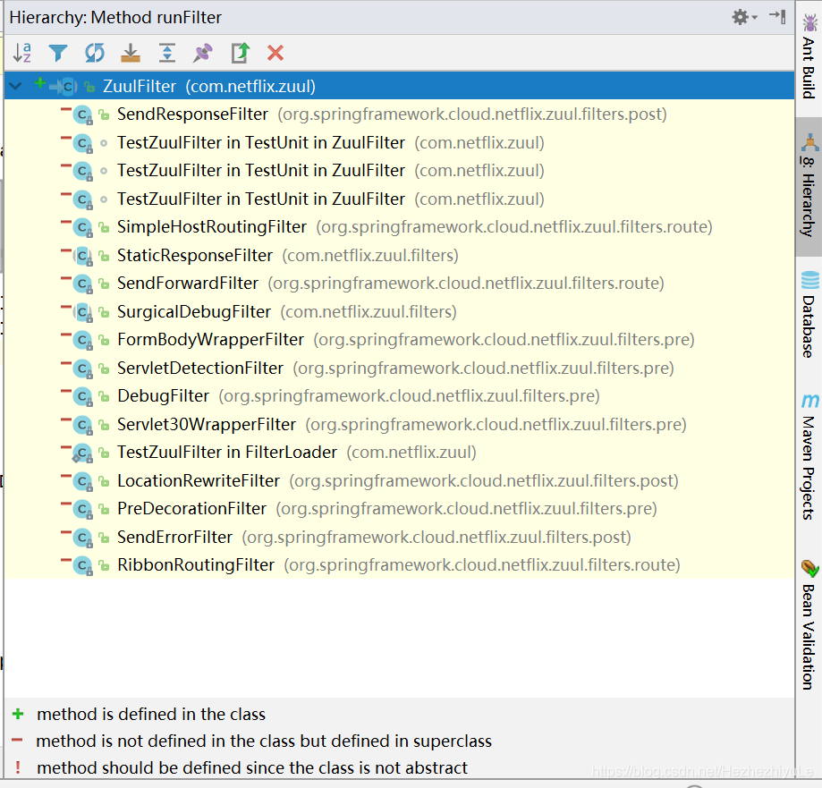The height and width of the screenshot is (788, 822).
Task: Click 'Hierarchy: Method runFilter' title
Action: click(115, 17)
